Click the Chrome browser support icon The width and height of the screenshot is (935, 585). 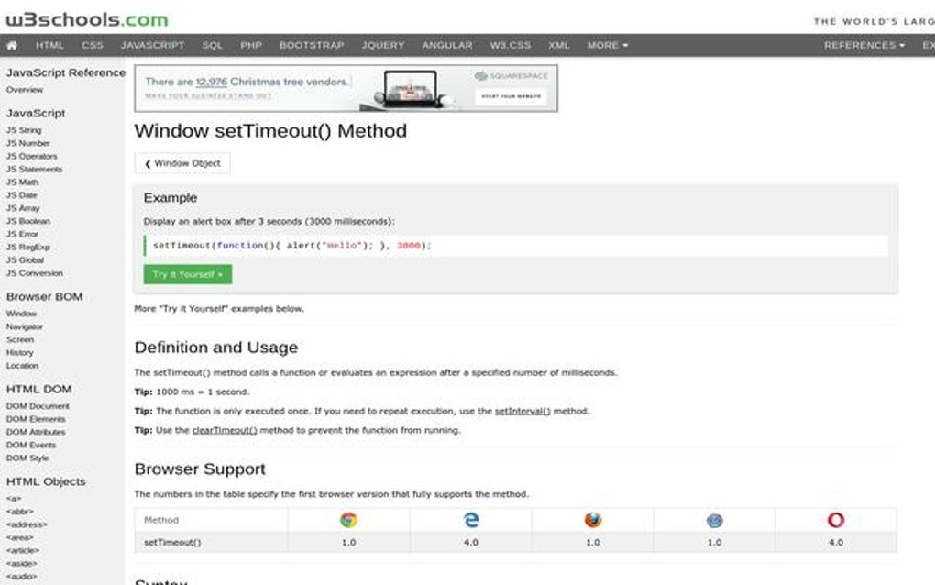348,519
